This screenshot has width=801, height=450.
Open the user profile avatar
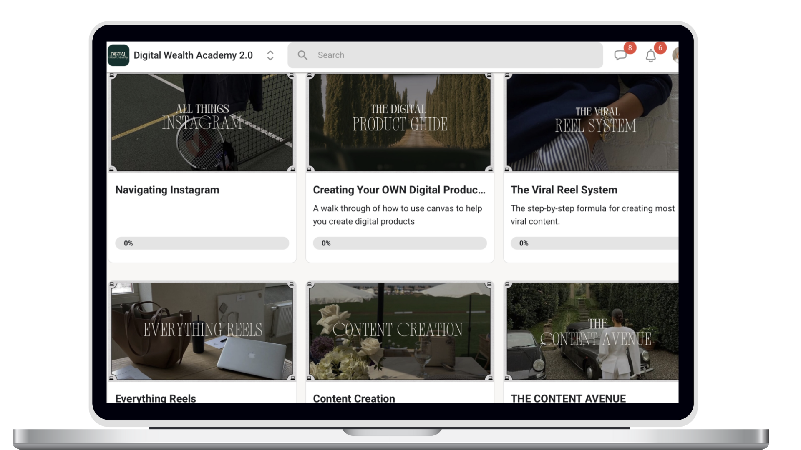pos(675,55)
